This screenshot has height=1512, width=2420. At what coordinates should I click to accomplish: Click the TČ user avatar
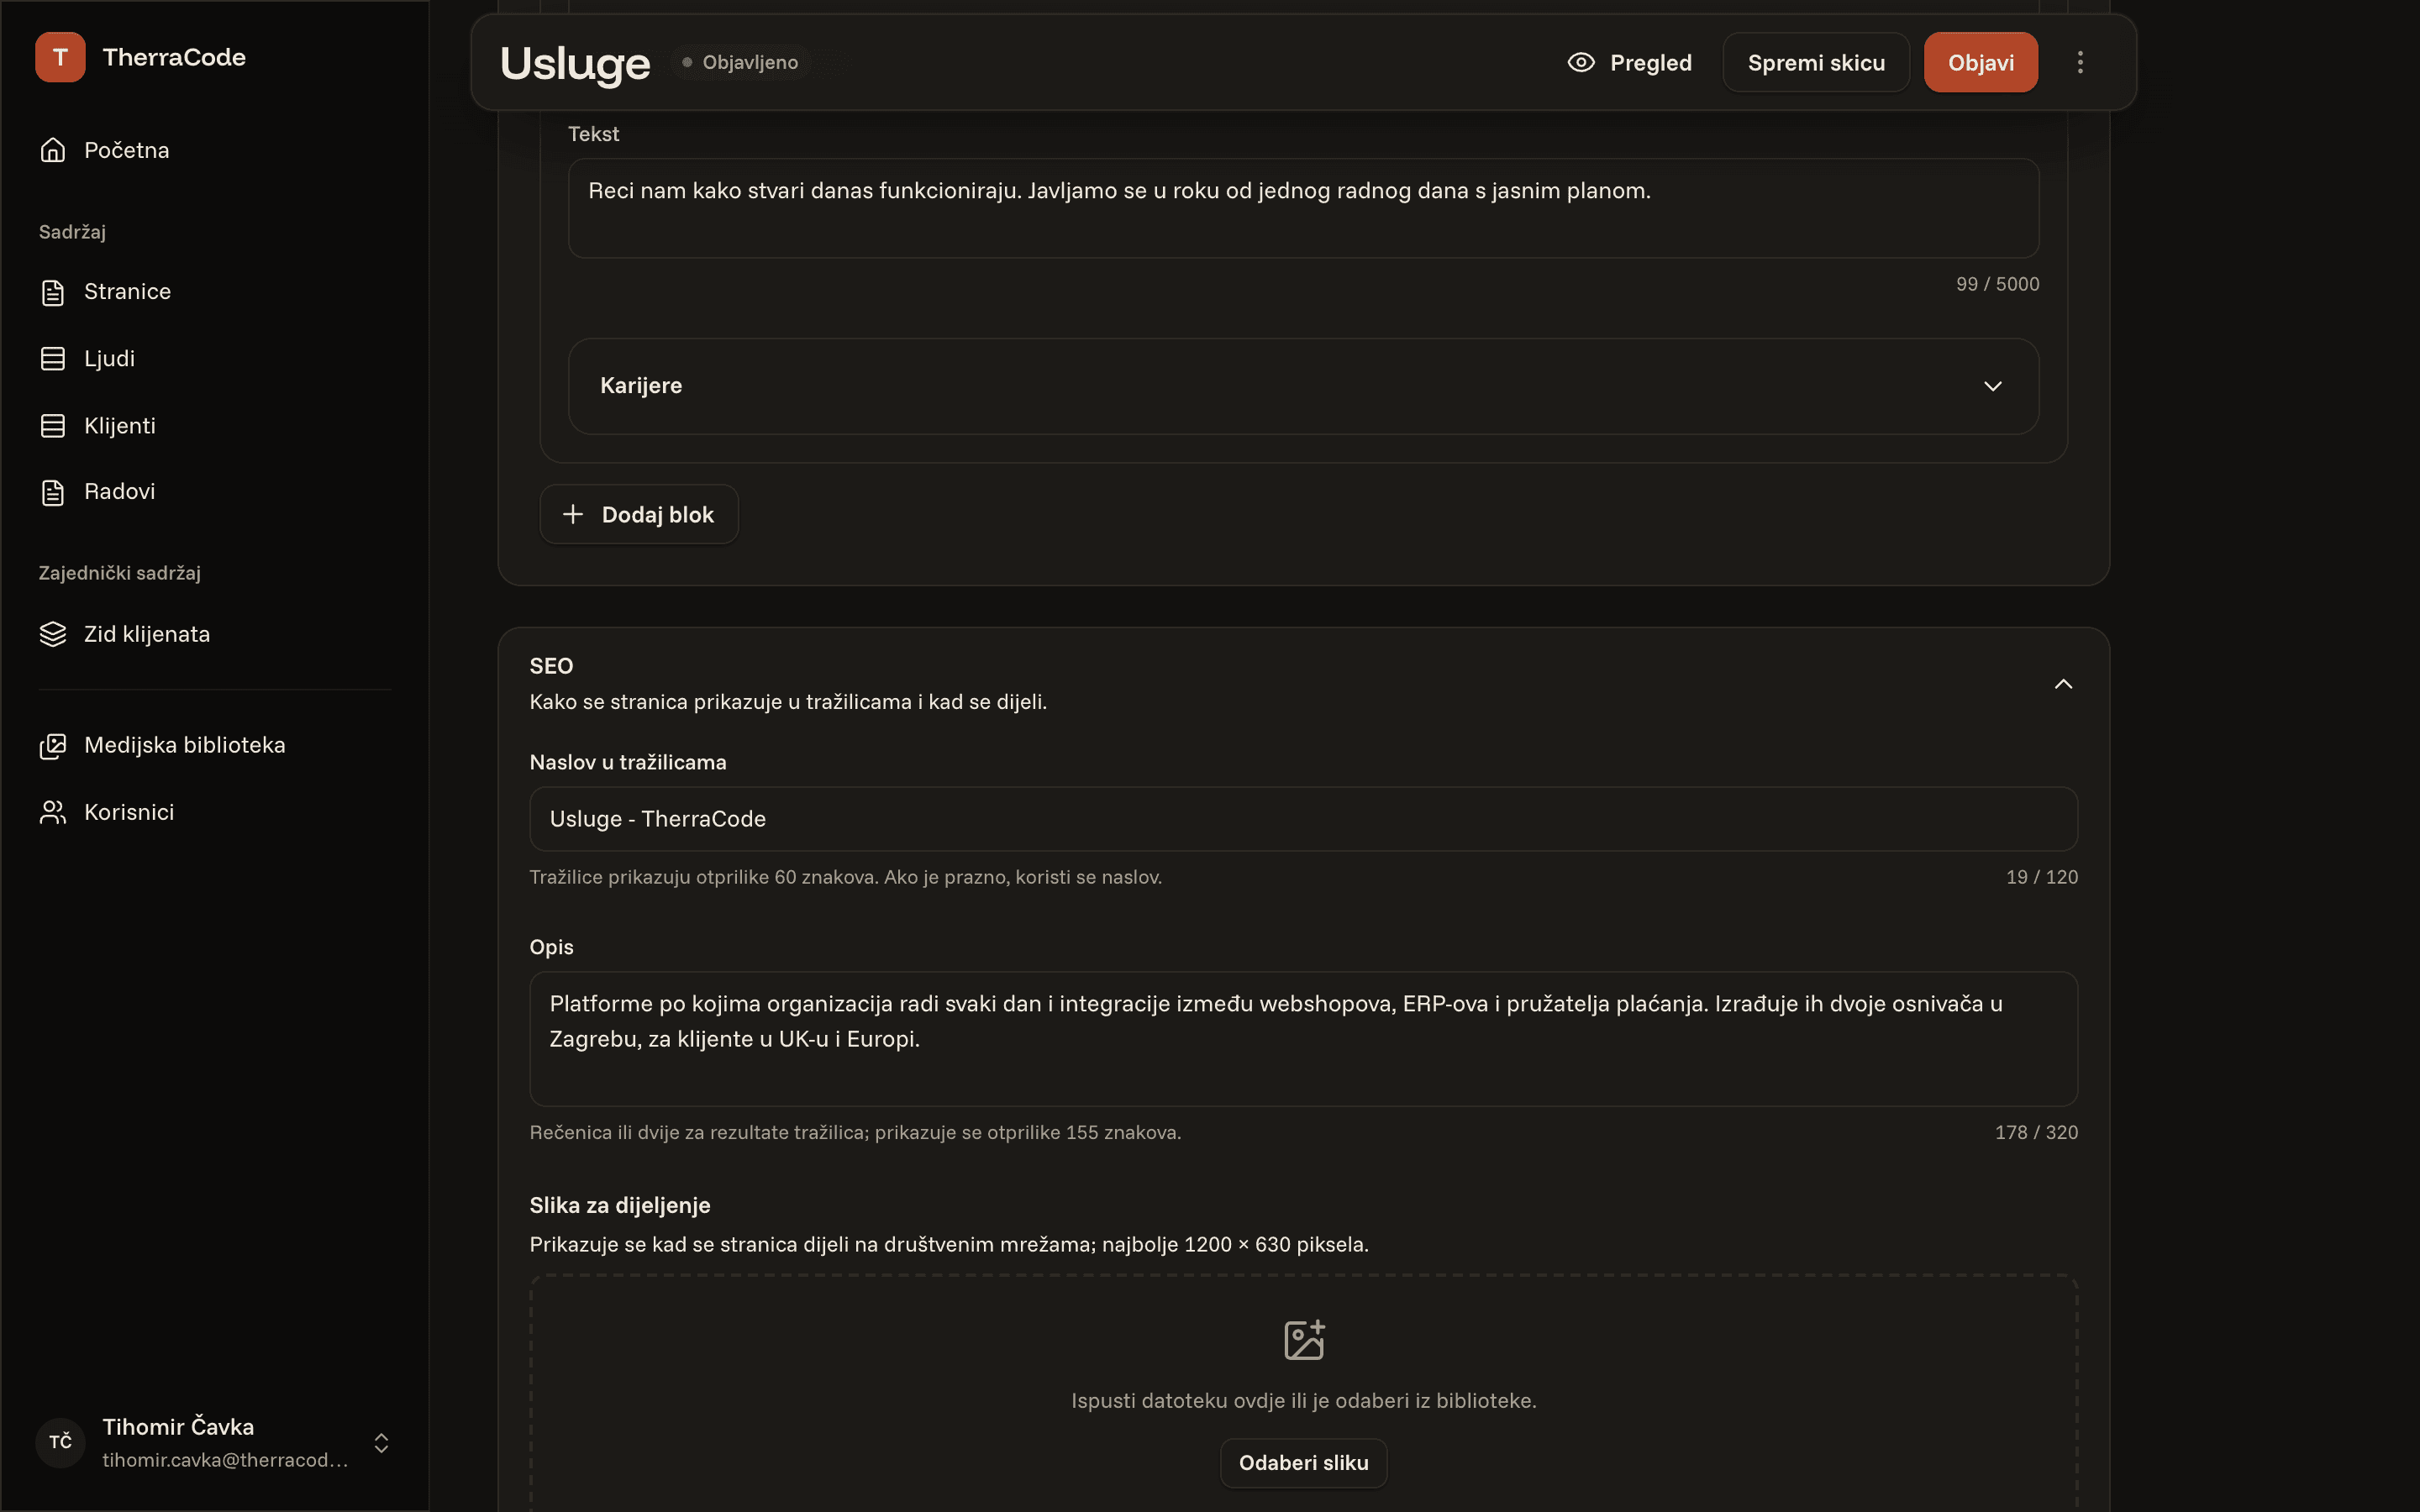60,1442
